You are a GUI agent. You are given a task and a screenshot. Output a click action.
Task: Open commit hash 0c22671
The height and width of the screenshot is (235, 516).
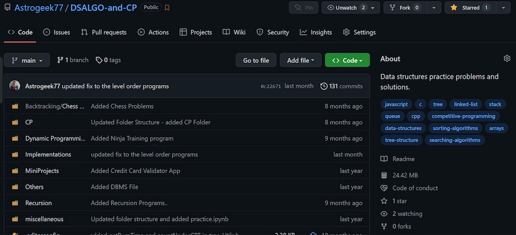(x=270, y=86)
